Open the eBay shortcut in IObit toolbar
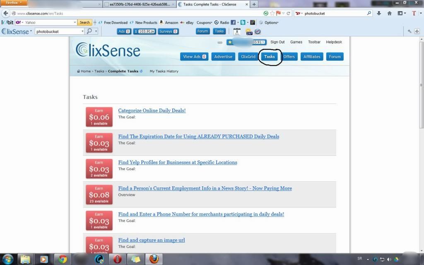 click(187, 22)
